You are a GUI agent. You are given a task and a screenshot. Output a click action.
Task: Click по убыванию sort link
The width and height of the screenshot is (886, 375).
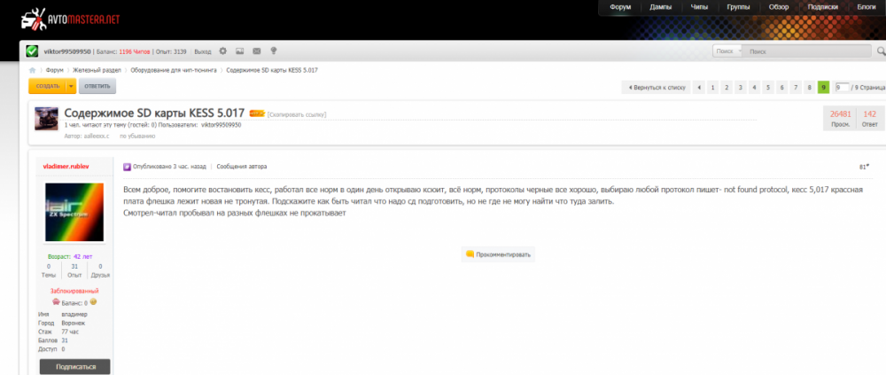pyautogui.click(x=137, y=136)
